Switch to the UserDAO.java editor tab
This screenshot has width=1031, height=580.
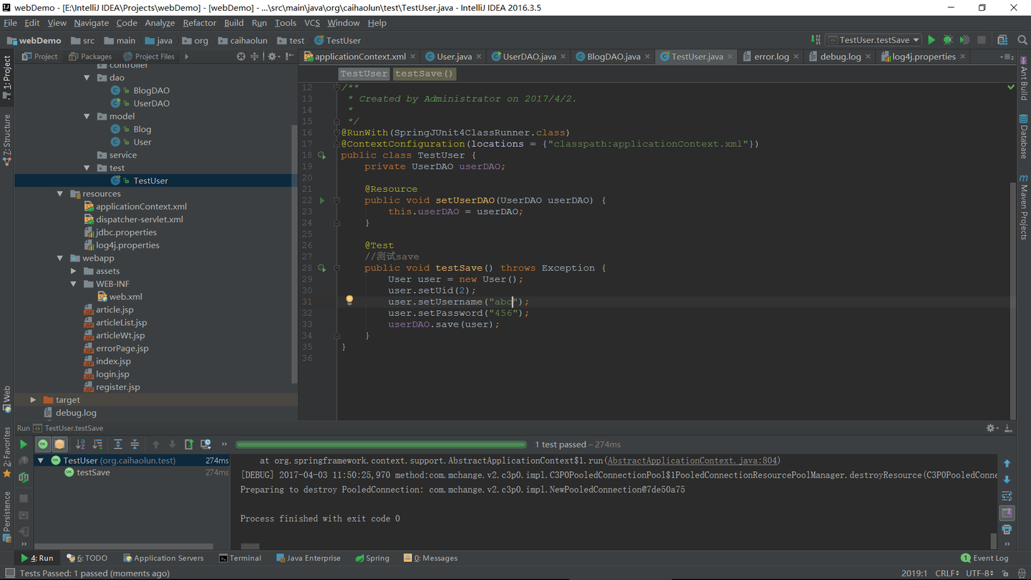pyautogui.click(x=528, y=57)
